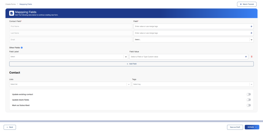
Task: Toggle Update existing contact switch
Action: pyautogui.click(x=248, y=94)
